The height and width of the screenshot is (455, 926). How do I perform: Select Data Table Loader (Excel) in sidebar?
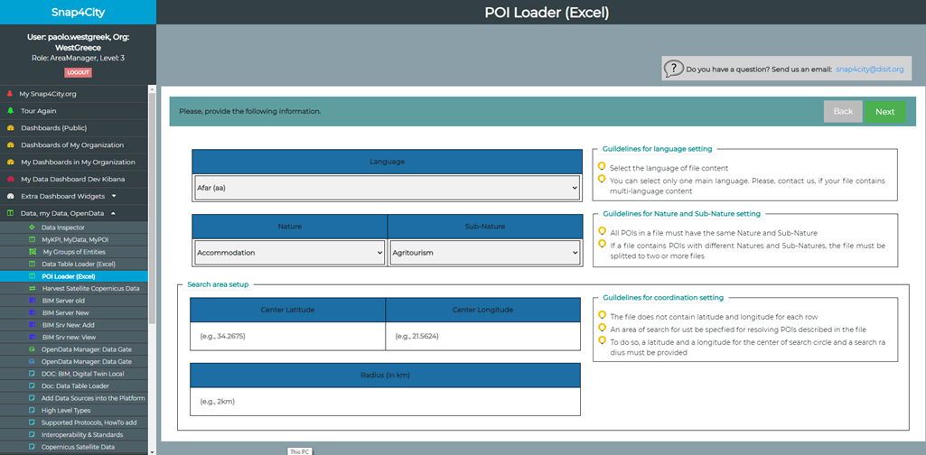pyautogui.click(x=79, y=264)
